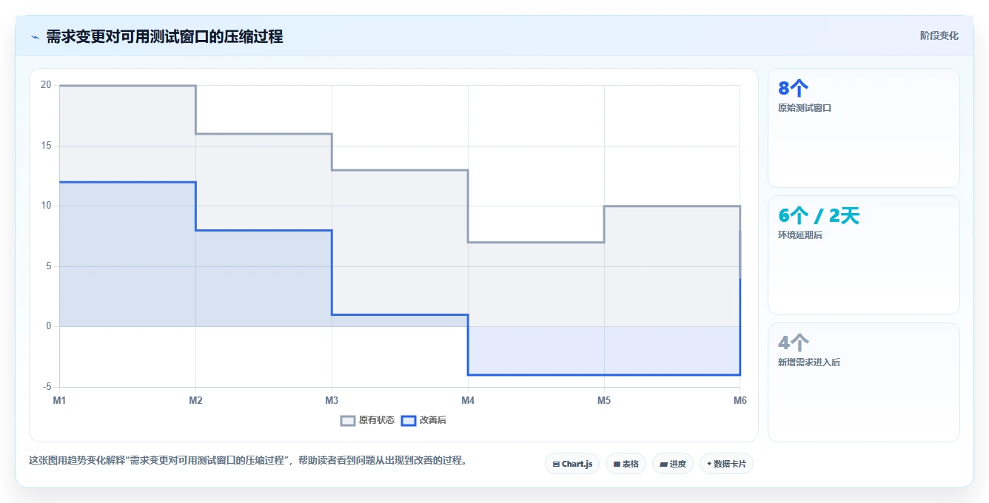The height and width of the screenshot is (503, 989).
Task: Click the table icon in 表格 chip
Action: coord(617,465)
